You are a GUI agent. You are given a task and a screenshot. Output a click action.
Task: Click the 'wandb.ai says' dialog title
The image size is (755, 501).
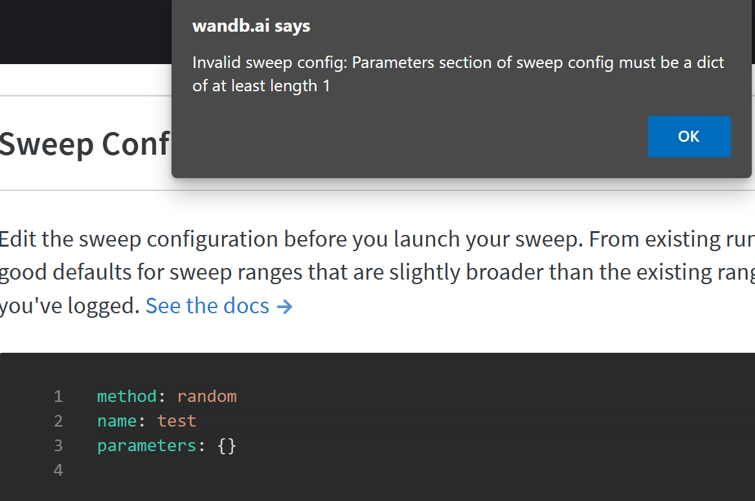click(x=251, y=26)
